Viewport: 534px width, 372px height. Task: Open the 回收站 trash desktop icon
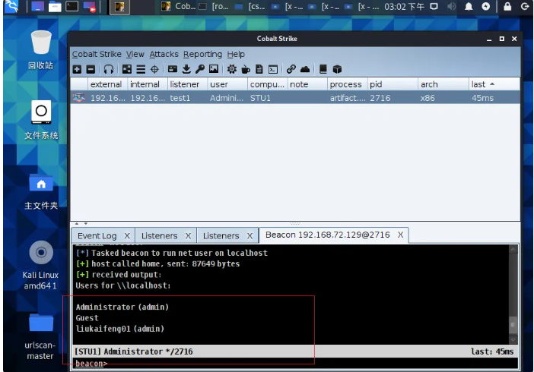point(41,49)
